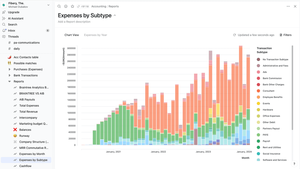Click the help question mark button

tap(294, 164)
